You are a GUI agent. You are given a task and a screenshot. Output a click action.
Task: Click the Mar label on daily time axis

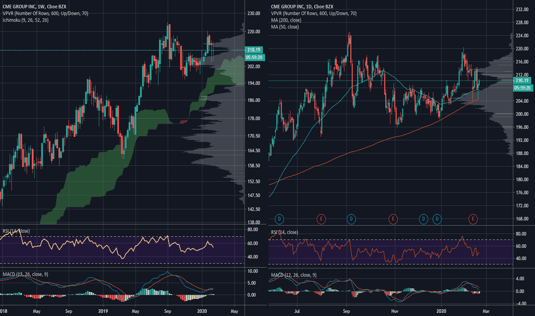coord(486,311)
